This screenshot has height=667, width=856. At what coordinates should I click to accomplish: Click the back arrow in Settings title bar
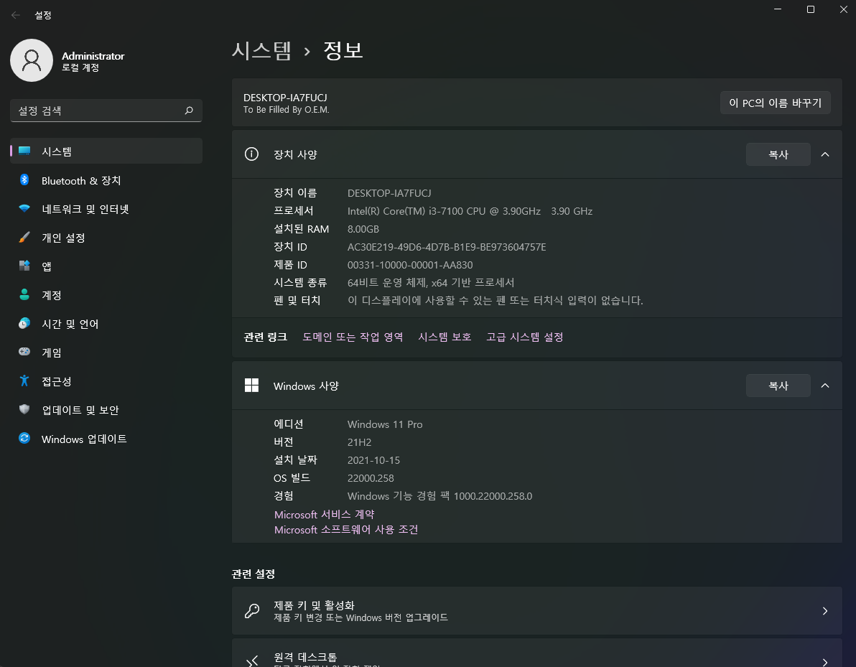(16, 15)
